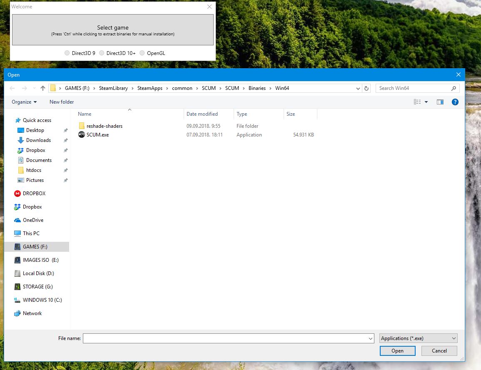Go back using the back arrow
Viewport: 481px width, 370px height.
click(x=12, y=88)
